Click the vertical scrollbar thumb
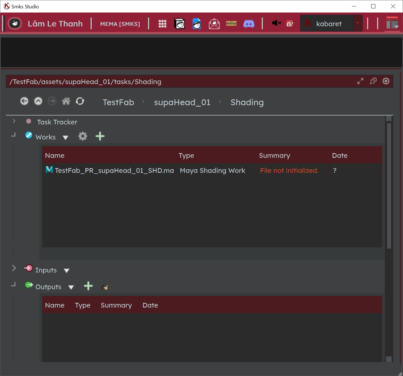Viewport: 403px width, 376px height. (389, 186)
